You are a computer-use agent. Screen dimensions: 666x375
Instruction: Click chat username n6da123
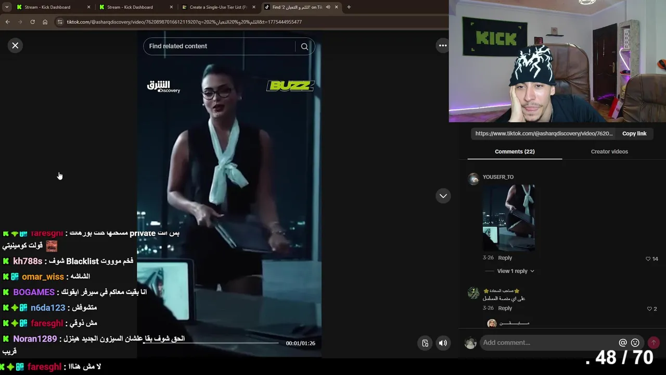pyautogui.click(x=48, y=308)
